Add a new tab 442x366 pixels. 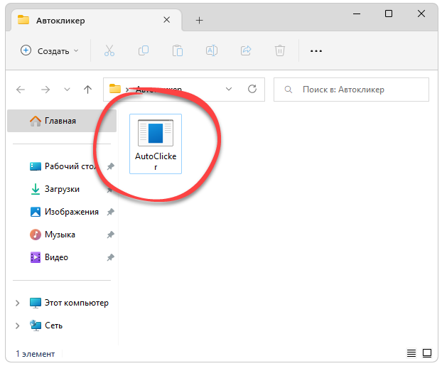(x=199, y=20)
